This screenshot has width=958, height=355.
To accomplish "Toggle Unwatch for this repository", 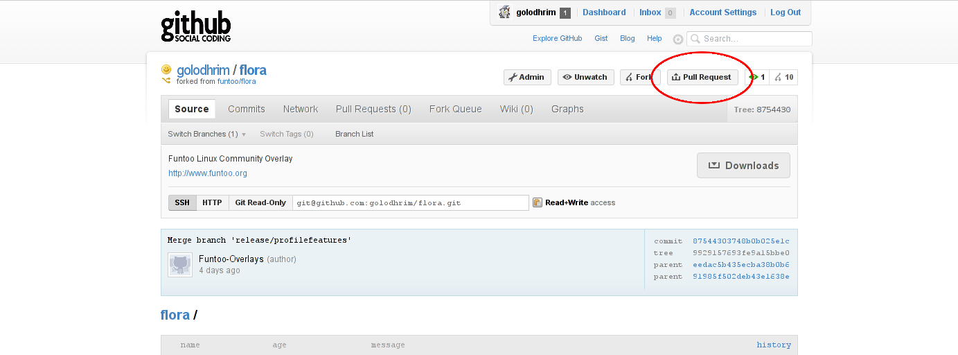I will click(585, 77).
